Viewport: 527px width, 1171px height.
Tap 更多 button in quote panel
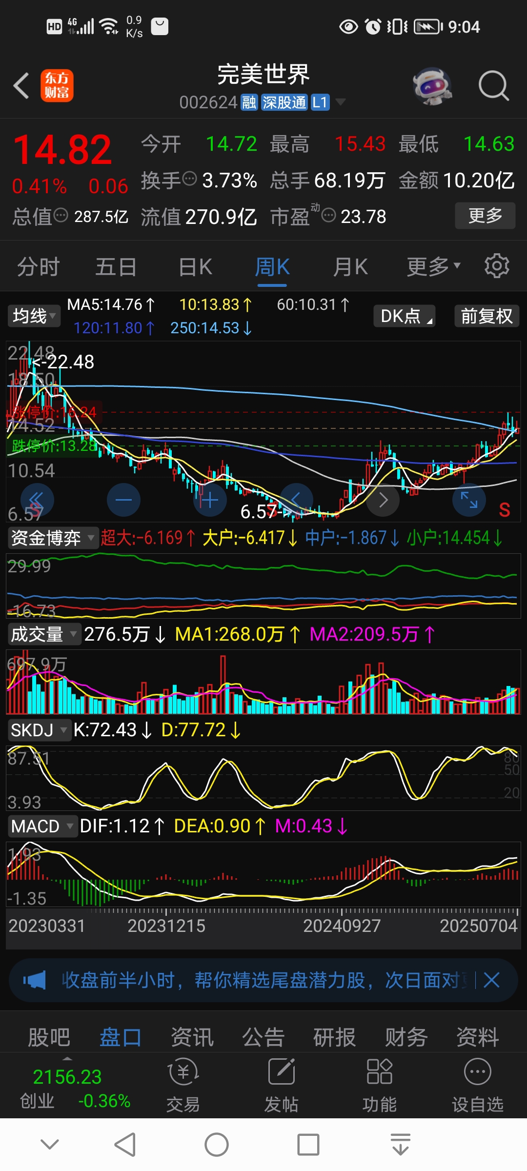pos(485,215)
